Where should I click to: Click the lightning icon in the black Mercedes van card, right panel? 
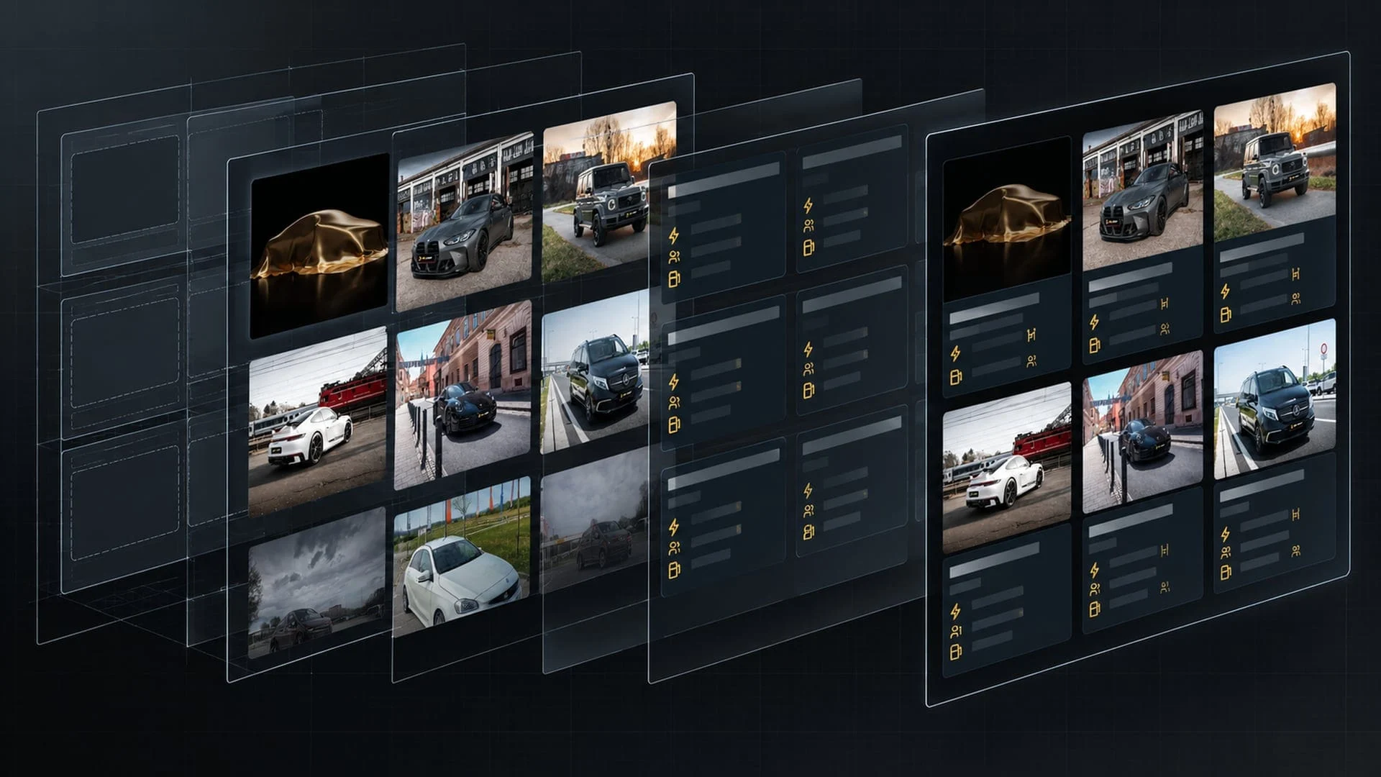point(1225,535)
